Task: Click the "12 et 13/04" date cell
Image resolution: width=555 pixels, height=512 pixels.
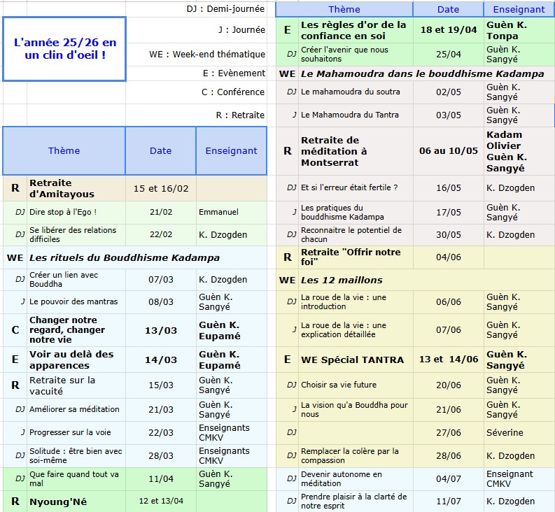Action: 160,502
